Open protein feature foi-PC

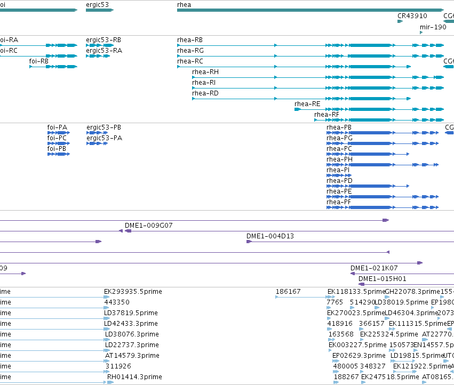pos(59,143)
